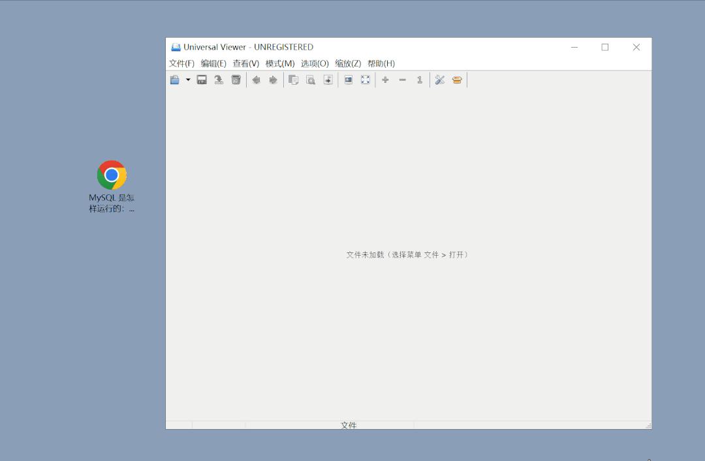Select the MySQL Chrome desktop shortcut
This screenshot has width=705, height=461.
(112, 175)
